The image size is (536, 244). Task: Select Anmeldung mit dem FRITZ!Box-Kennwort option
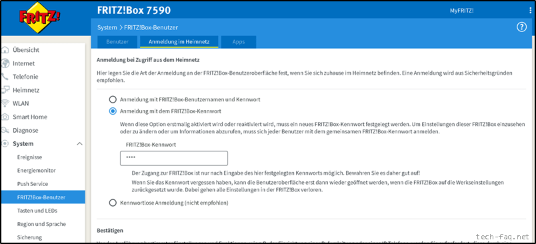(113, 111)
